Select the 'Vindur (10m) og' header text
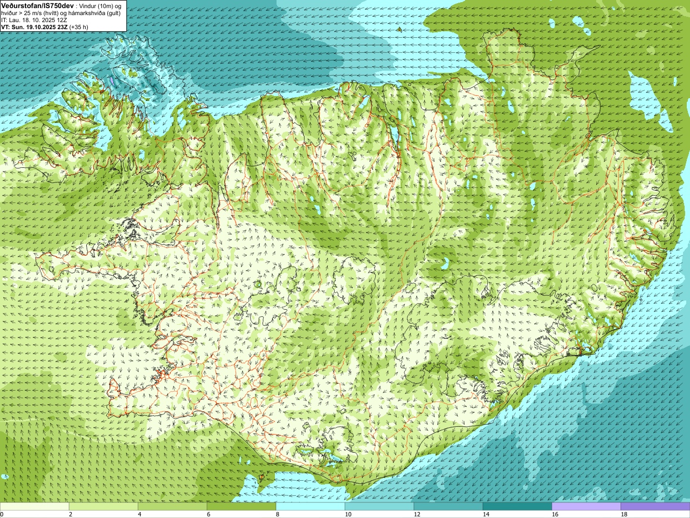The height and width of the screenshot is (518, 690). coord(101,5)
